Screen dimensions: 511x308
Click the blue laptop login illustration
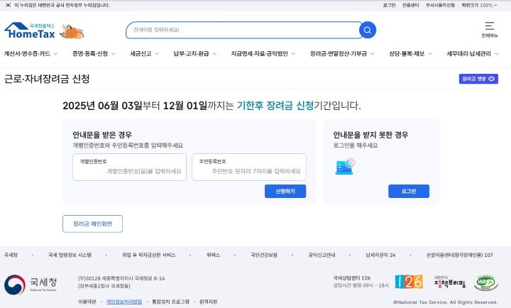pos(345,166)
